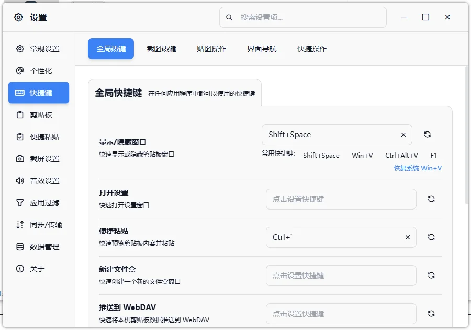Click the palette icon beside 个性化
471x330 pixels.
point(20,71)
